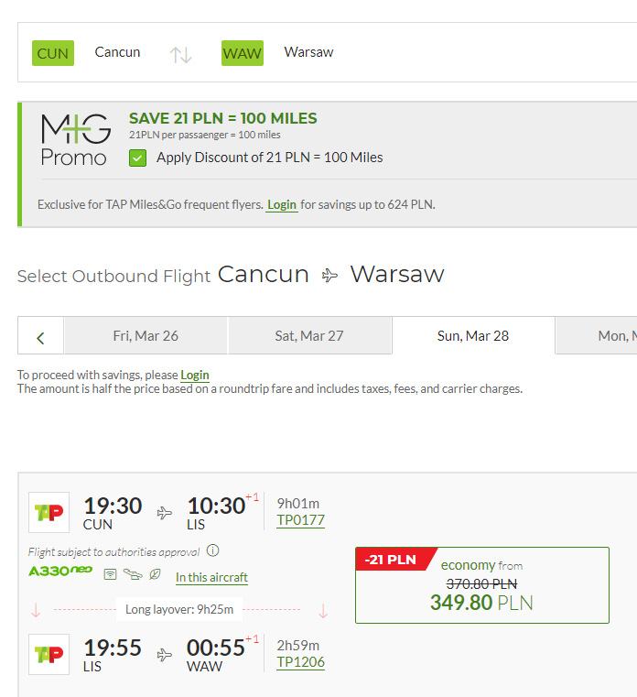Click Login link under 'To proceed with savings'
Image resolution: width=637 pixels, height=697 pixels.
tap(195, 375)
